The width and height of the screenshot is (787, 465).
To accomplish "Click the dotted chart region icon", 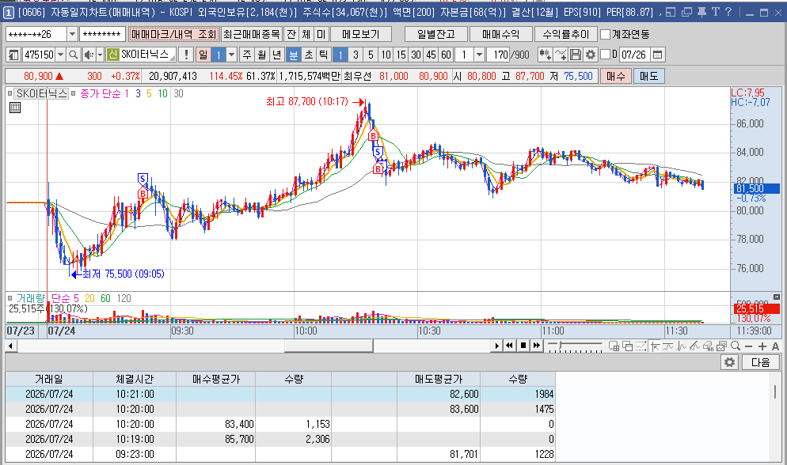I will click(641, 346).
